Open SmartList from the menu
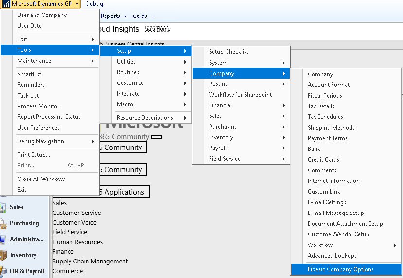This screenshot has width=403, height=278. (50, 74)
